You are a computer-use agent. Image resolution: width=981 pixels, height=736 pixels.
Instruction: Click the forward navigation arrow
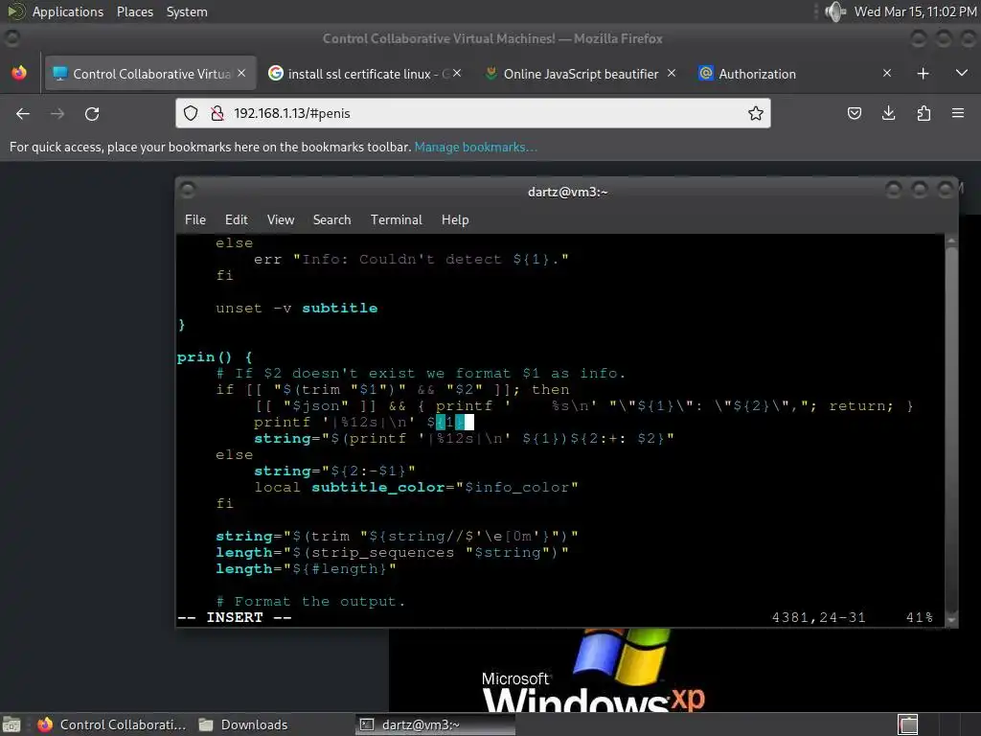pos(57,113)
